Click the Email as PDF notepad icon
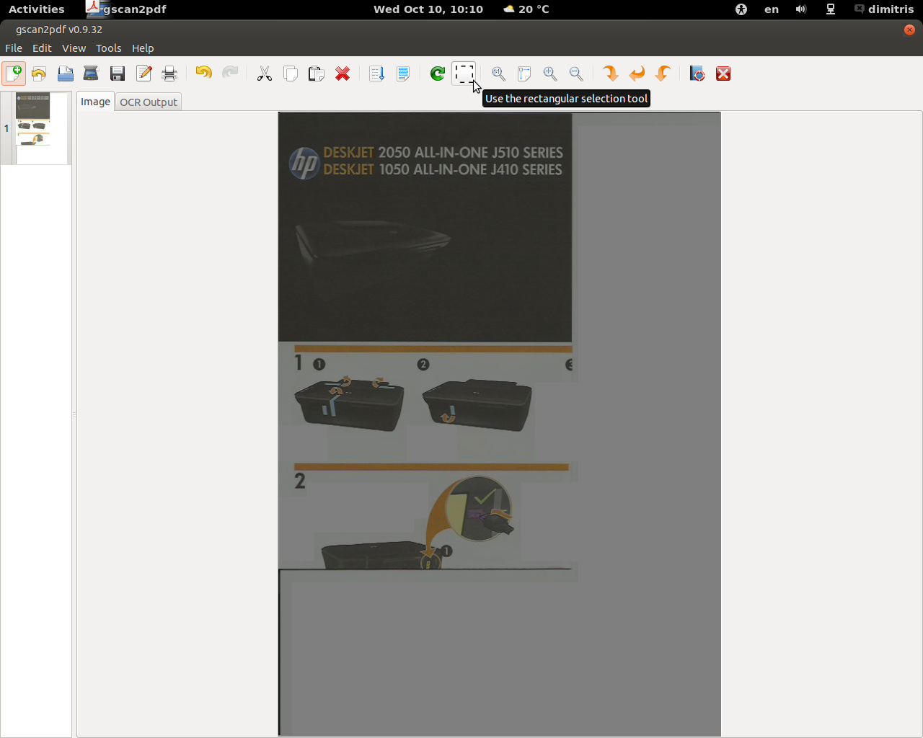923x738 pixels. coord(144,74)
